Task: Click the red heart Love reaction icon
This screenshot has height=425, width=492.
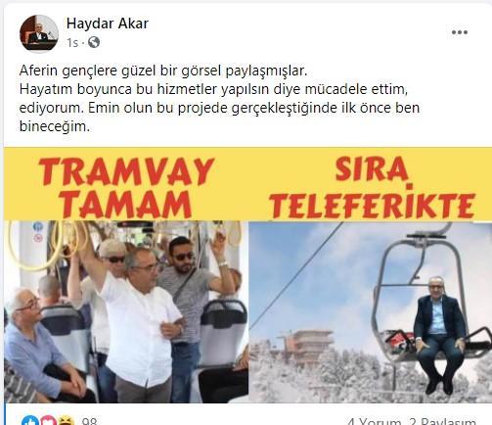Action: (48, 420)
